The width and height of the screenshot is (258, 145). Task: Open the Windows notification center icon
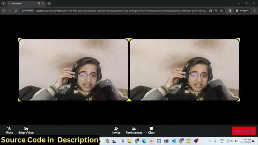coord(254,141)
